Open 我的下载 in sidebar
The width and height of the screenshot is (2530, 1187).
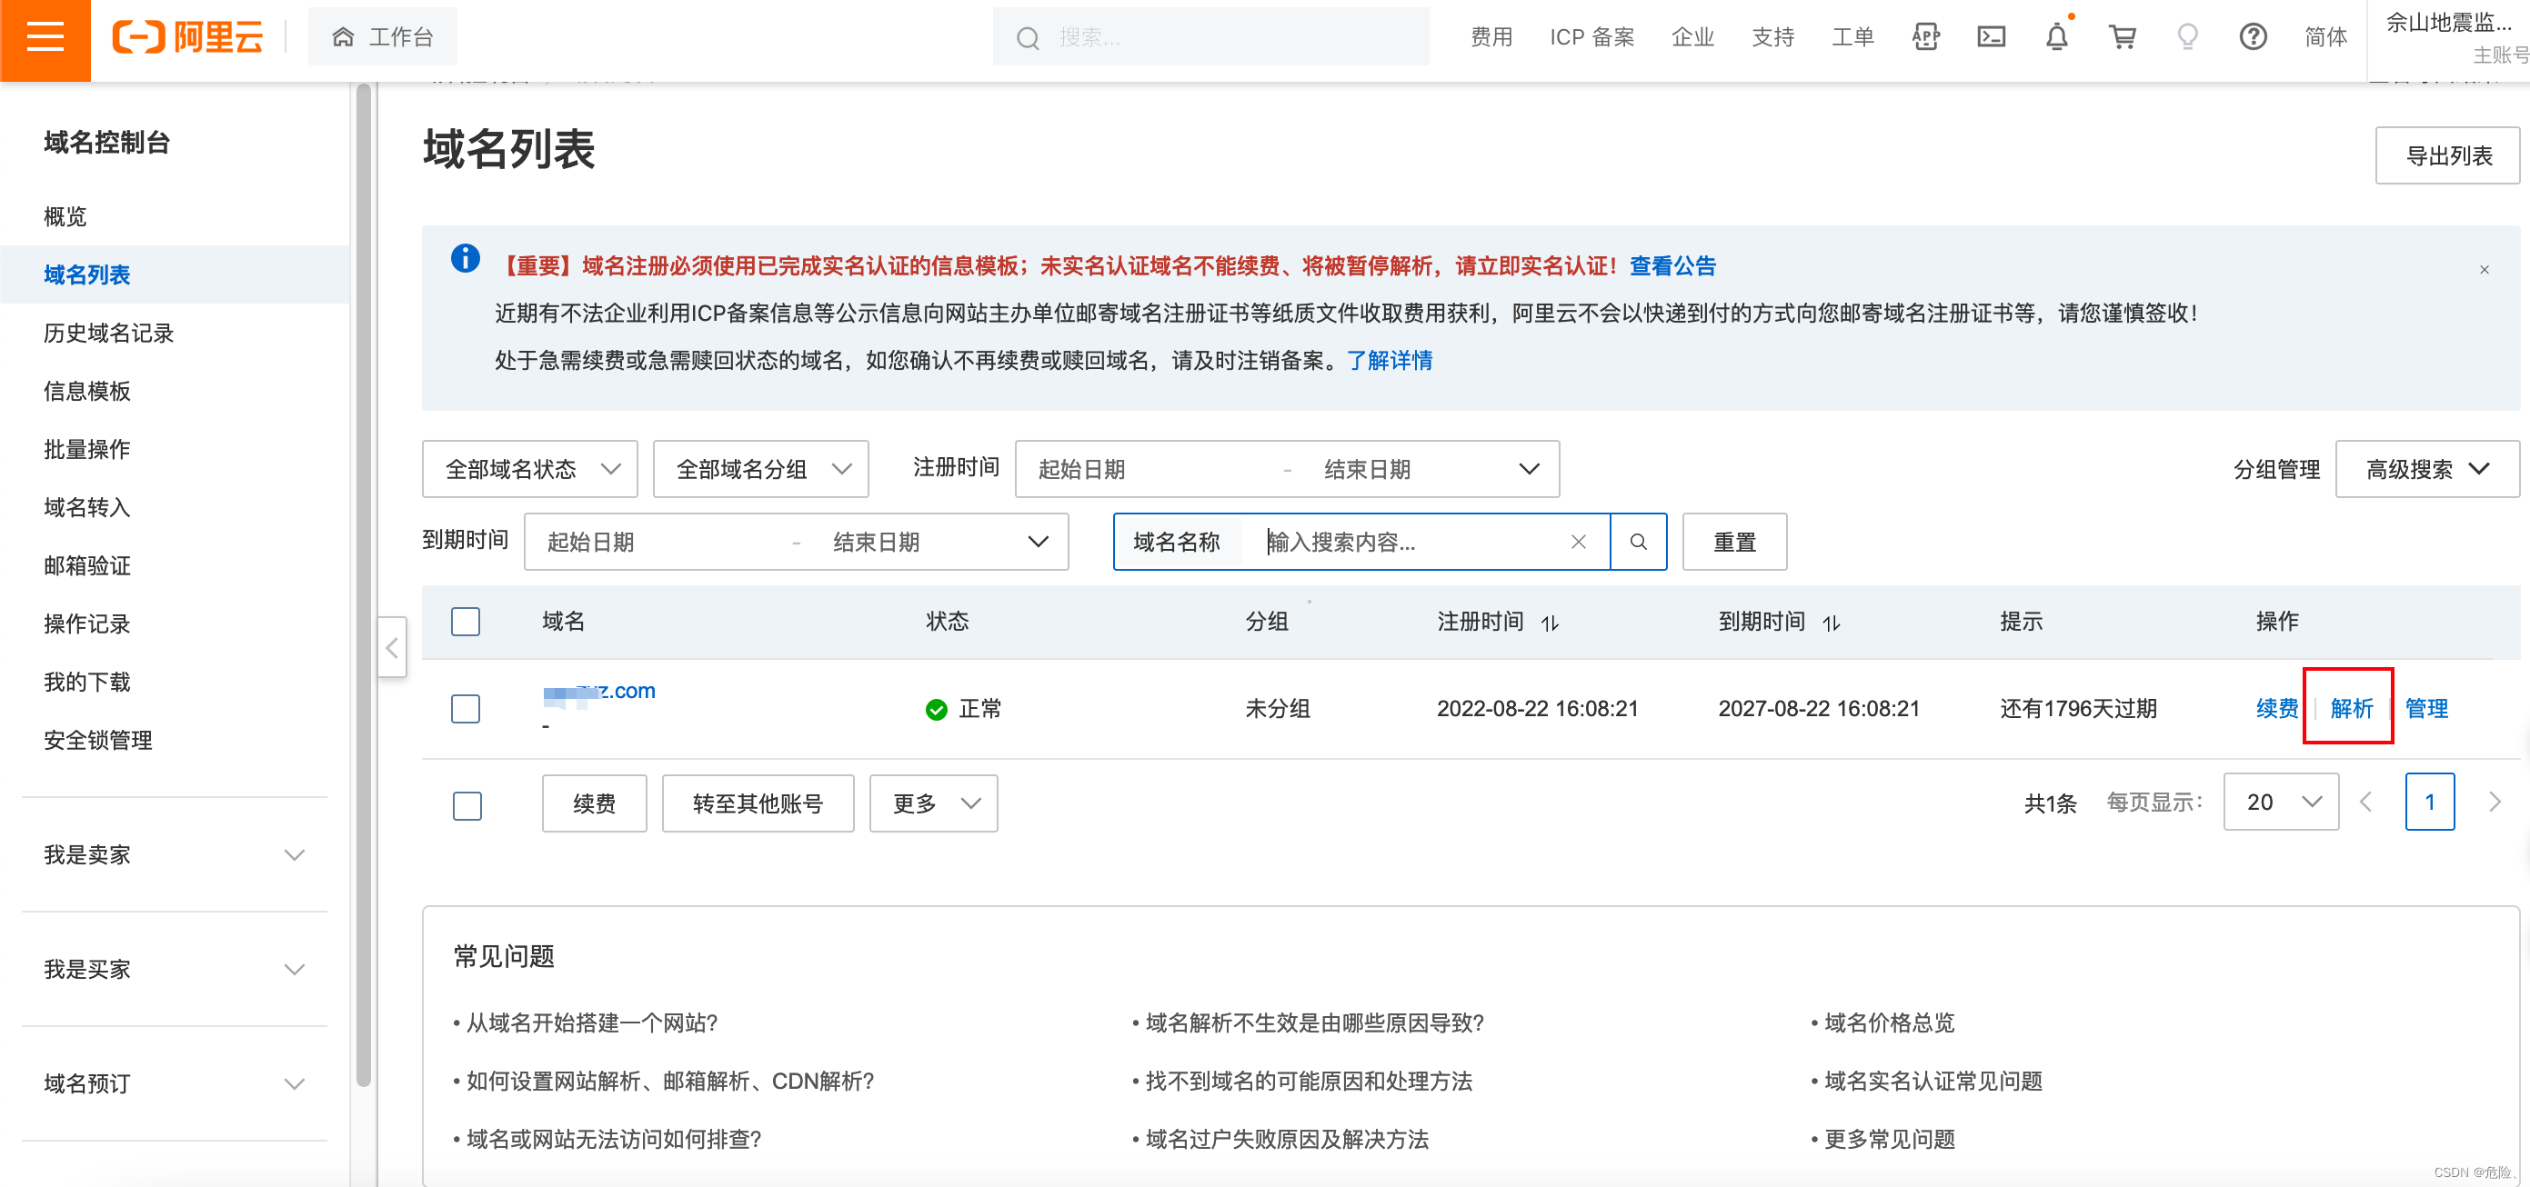[87, 683]
